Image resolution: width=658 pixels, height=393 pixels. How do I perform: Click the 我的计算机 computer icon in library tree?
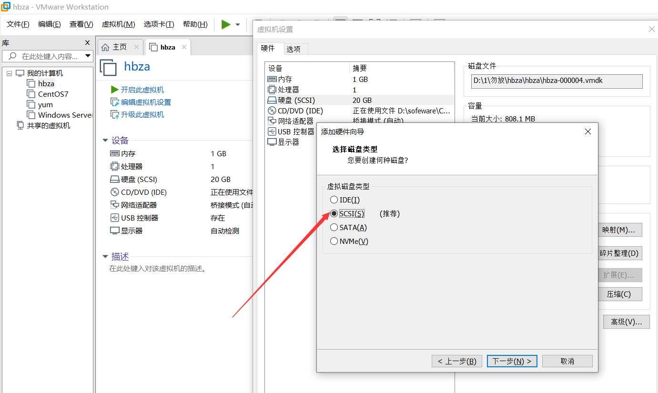click(x=20, y=73)
